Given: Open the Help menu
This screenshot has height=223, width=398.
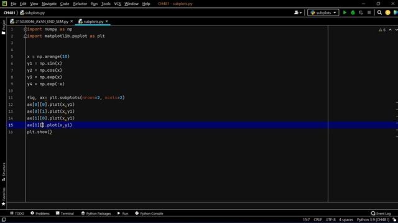Looking at the screenshot, I should 146,4.
